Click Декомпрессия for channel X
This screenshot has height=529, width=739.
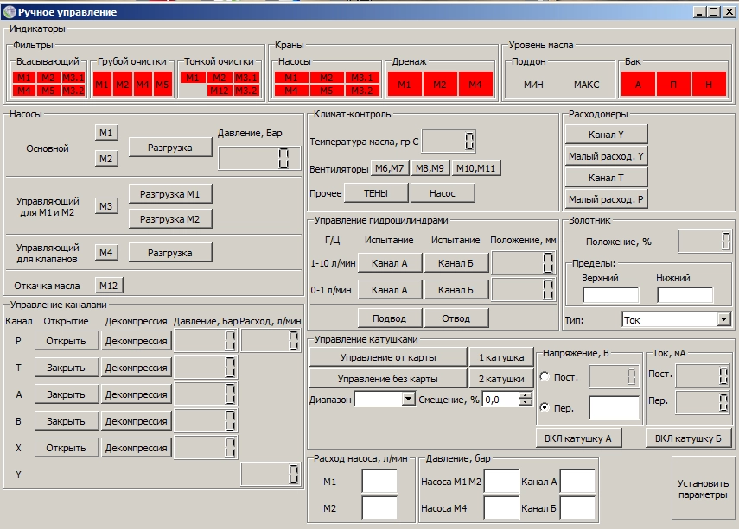coord(136,448)
